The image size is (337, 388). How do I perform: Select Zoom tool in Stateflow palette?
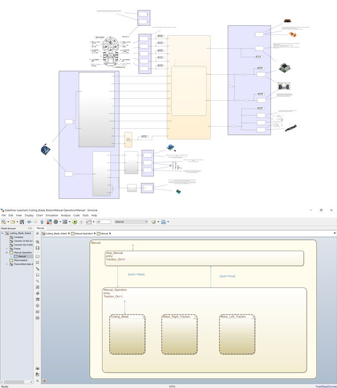tap(37, 242)
